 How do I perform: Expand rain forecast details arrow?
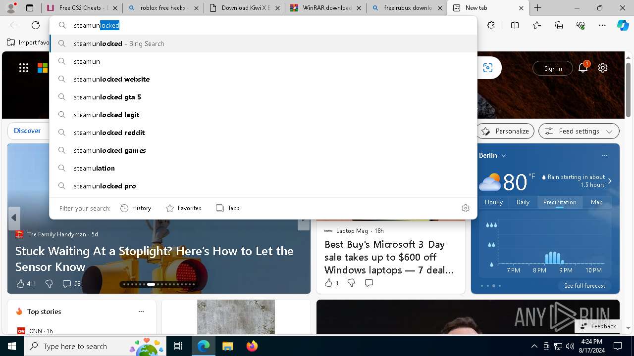(x=610, y=181)
